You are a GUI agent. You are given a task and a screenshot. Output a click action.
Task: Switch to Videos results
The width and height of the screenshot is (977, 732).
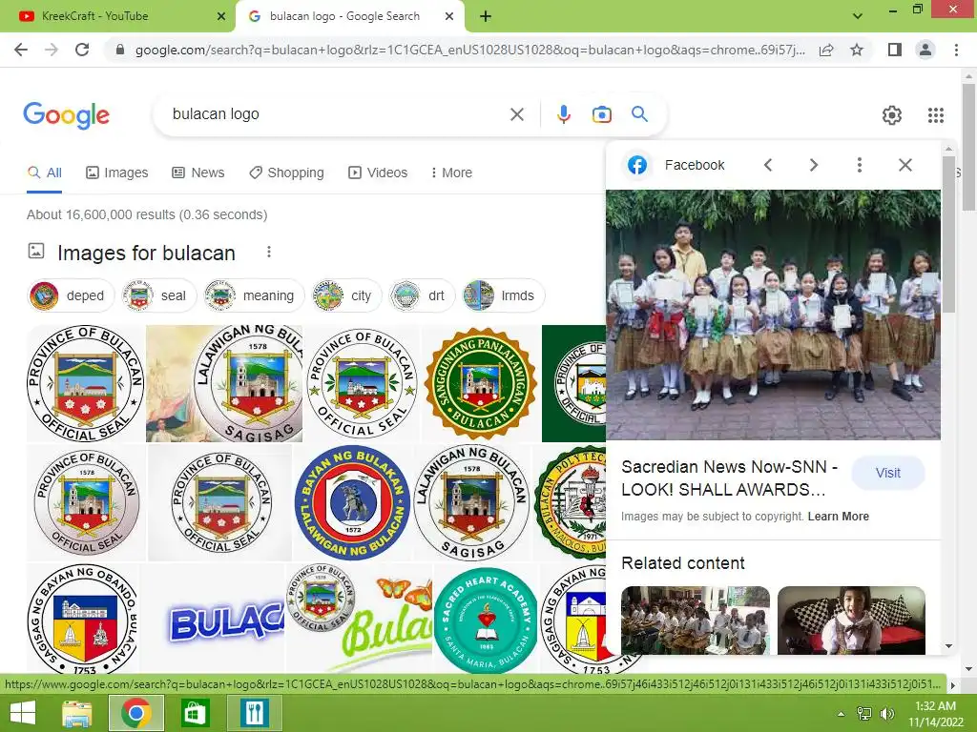coord(378,173)
